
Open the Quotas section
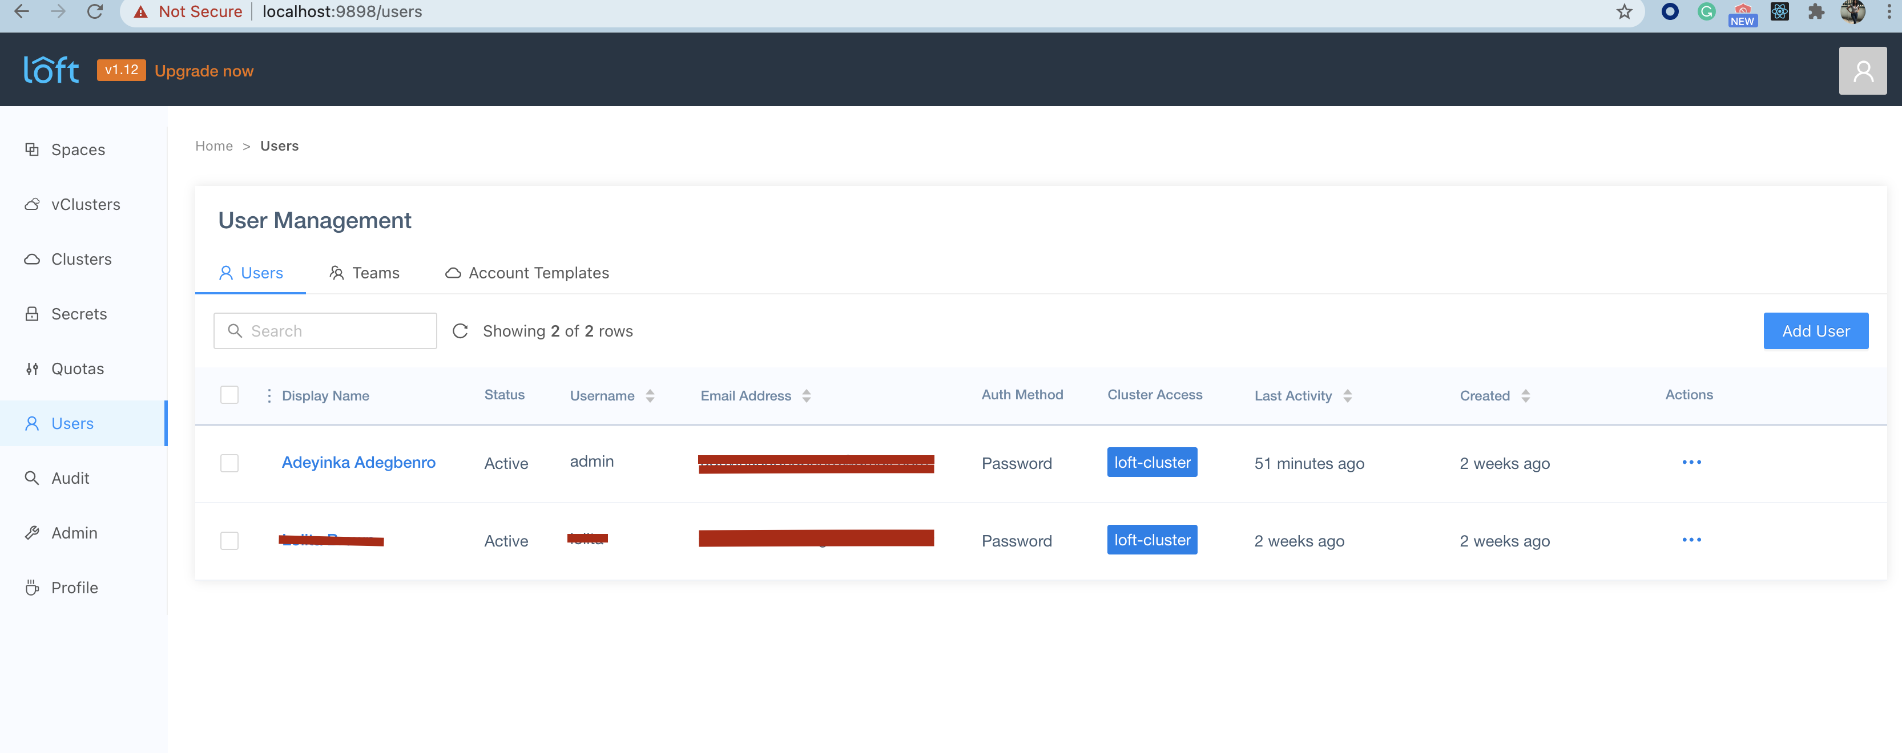pos(78,368)
